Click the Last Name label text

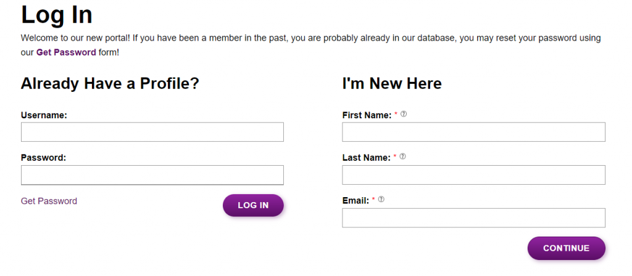pyautogui.click(x=366, y=158)
